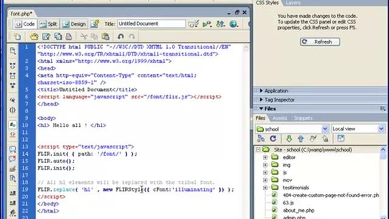The height and width of the screenshot is (219, 389).
Task: Click the Apply Comment coding icon
Action: click(x=13, y=149)
